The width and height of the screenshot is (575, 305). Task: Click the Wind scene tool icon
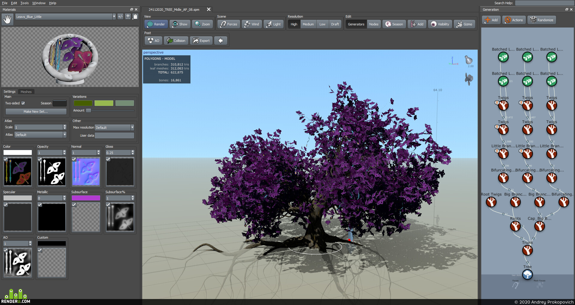247,24
